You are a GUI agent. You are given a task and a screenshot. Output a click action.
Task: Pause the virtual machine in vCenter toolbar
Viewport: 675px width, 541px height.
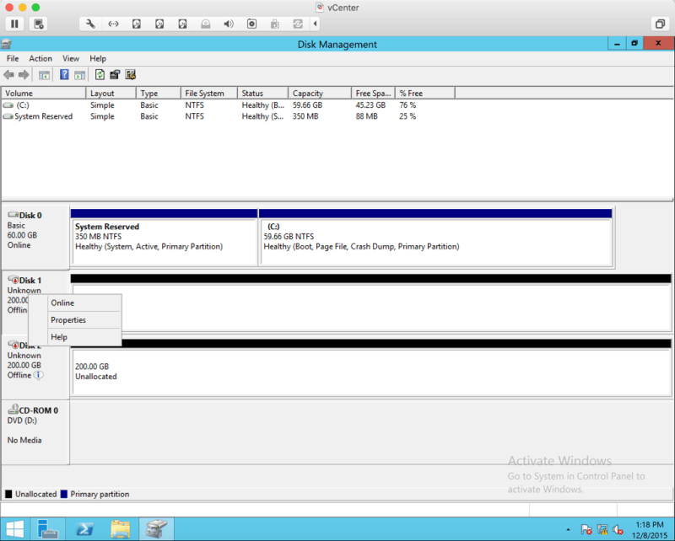click(x=14, y=24)
